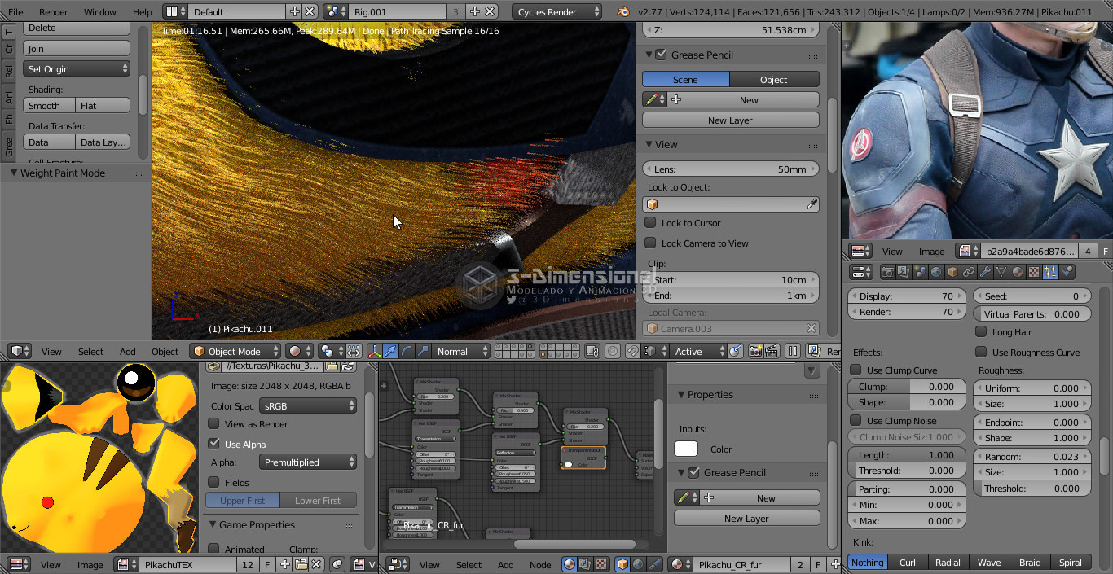Open the Render properties tab (camera icon)
This screenshot has height=574, width=1113.
pos(888,272)
